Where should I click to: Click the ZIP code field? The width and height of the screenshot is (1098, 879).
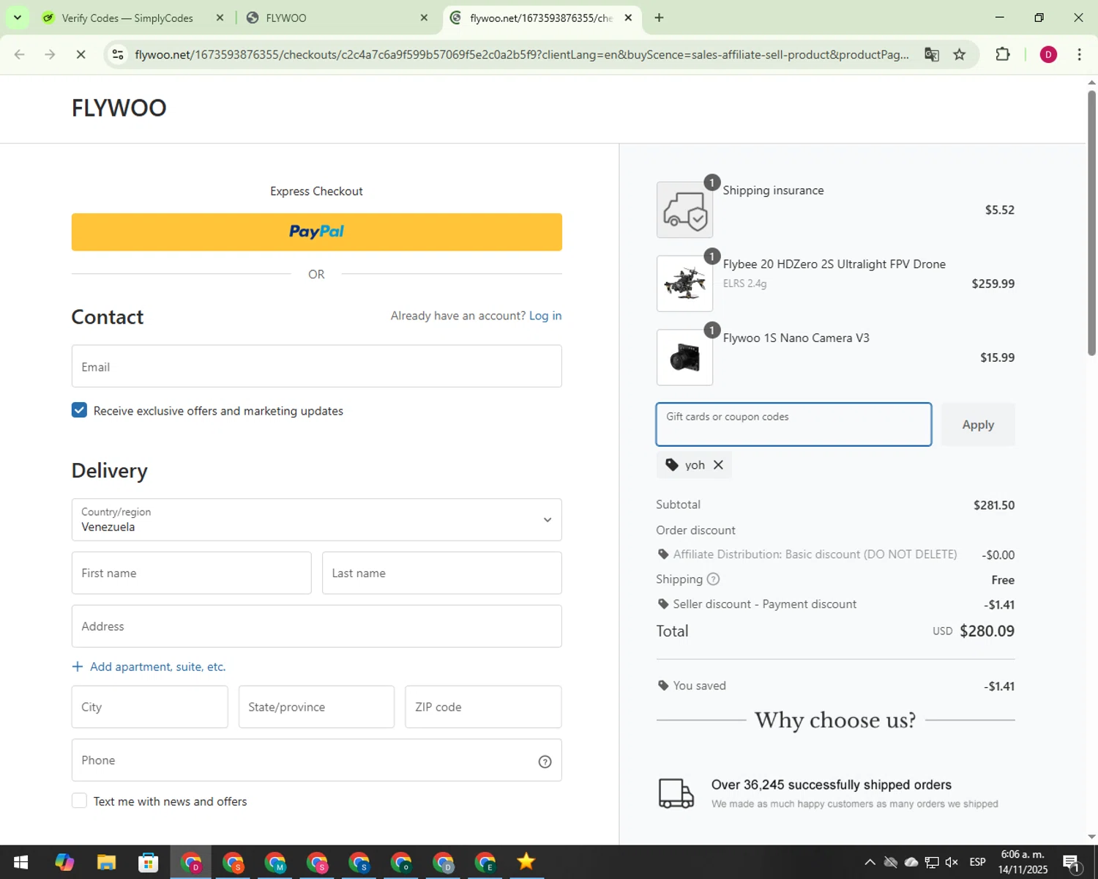tap(483, 707)
